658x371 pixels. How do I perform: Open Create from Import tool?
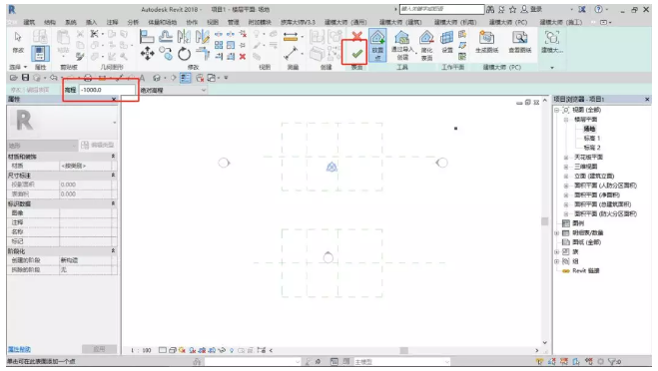pyautogui.click(x=402, y=45)
